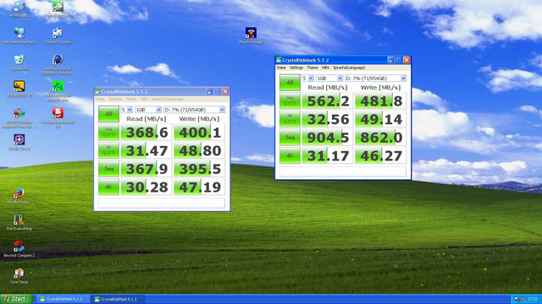This screenshot has height=304, width=542.
Task: Open the Theme menu in the right window
Action: [x=312, y=68]
